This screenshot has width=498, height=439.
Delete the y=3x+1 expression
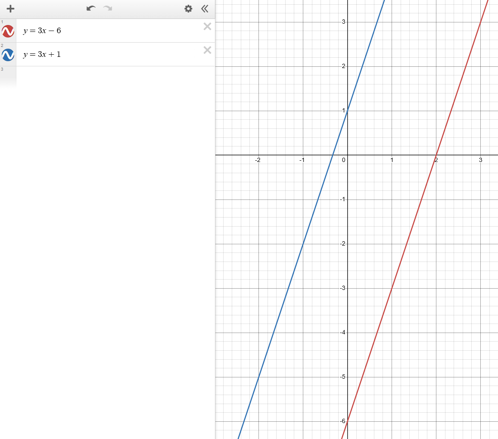tap(207, 50)
